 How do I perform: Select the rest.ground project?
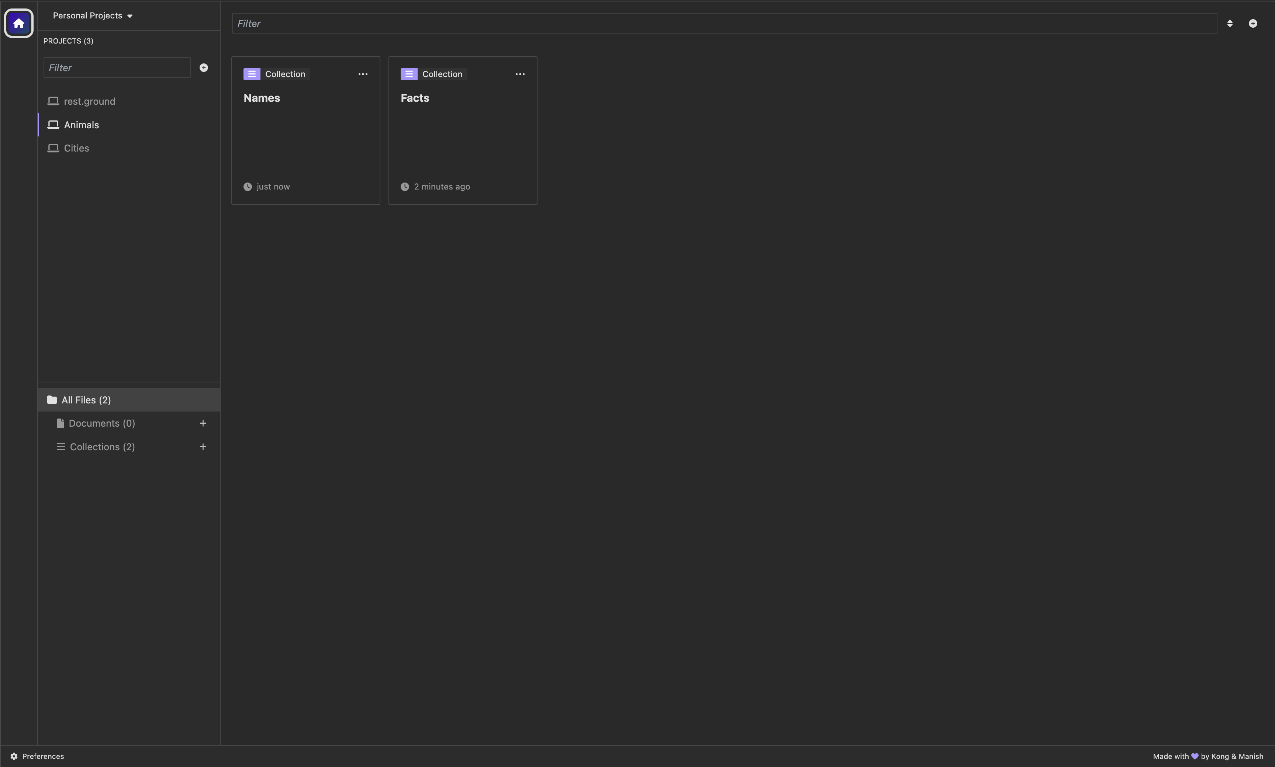coord(89,101)
